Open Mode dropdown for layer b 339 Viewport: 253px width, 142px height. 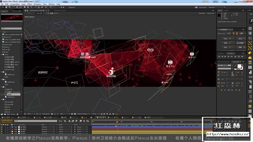48,127
